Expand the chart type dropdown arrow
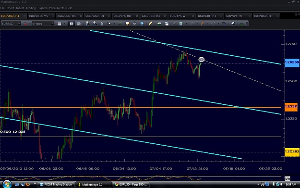The height and width of the screenshot is (188, 300). (x=65, y=24)
